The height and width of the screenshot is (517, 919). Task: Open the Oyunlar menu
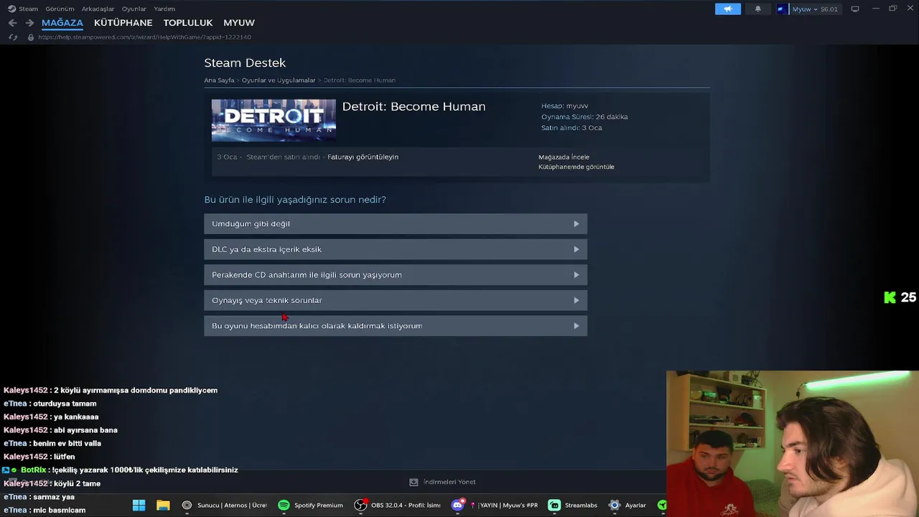pos(134,9)
